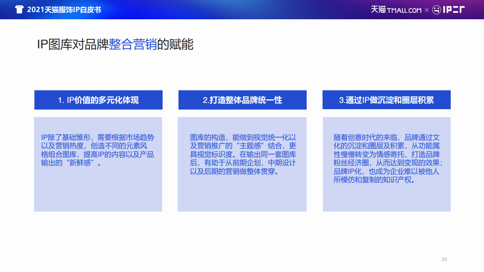Select header title 2021天猫服饰IP白皮书

(x=64, y=10)
